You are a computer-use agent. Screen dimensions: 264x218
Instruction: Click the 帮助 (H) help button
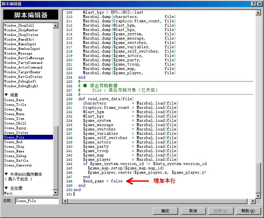coord(248,211)
